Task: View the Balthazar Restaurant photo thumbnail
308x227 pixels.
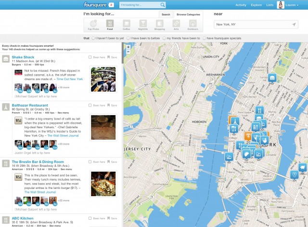Action: pyautogui.click(x=103, y=127)
